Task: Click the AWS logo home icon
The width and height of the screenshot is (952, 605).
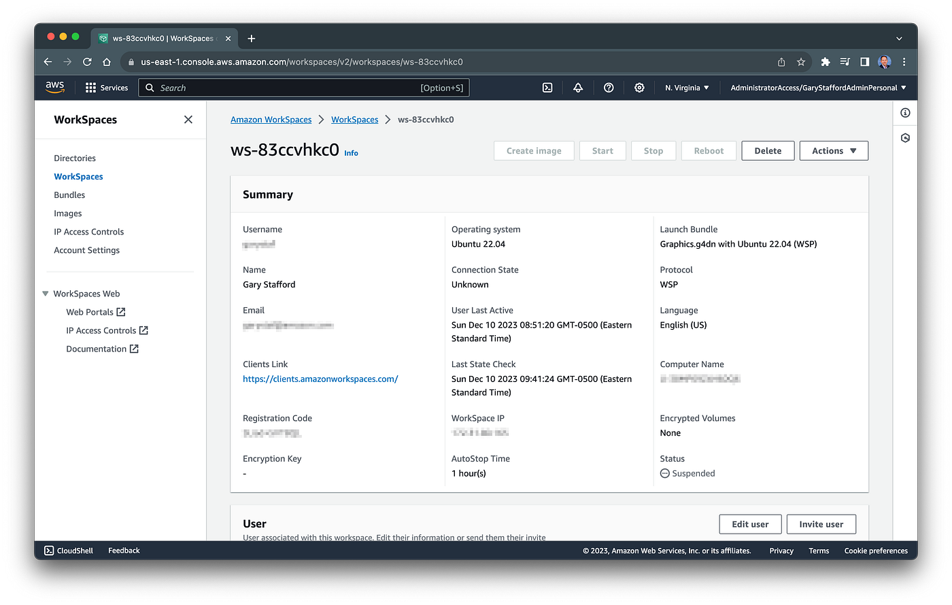Action: point(55,88)
